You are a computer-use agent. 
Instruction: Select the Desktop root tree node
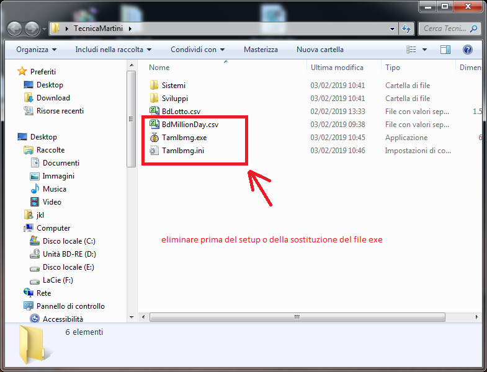pyautogui.click(x=37, y=137)
